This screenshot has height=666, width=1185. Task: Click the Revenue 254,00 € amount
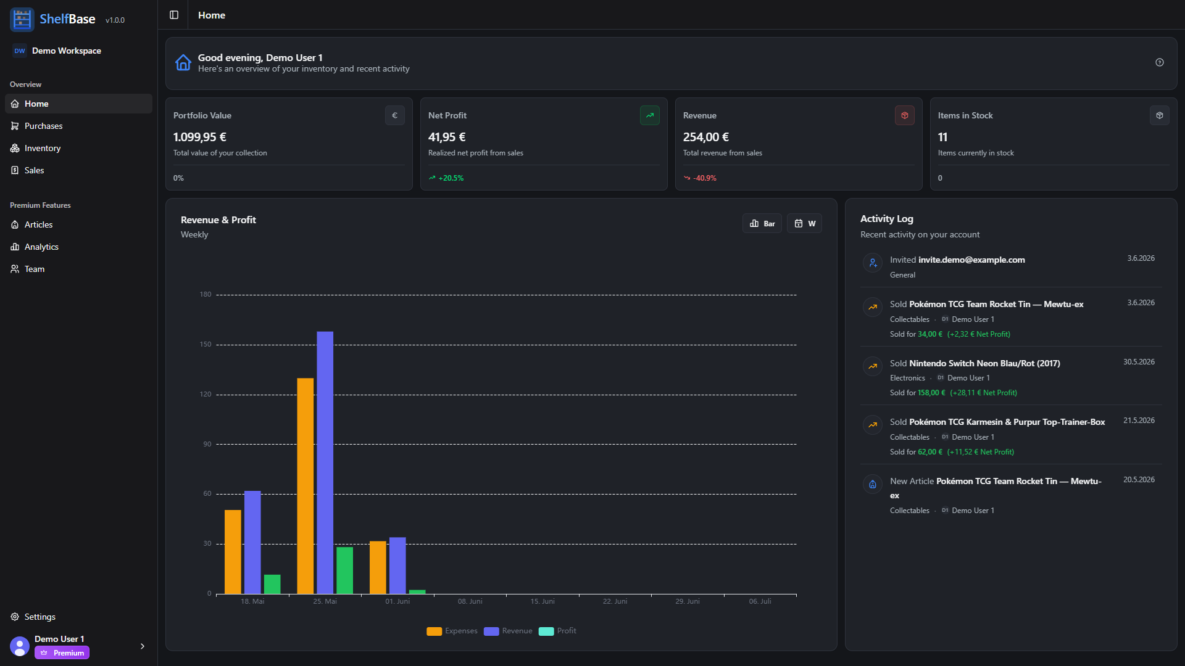click(x=706, y=137)
